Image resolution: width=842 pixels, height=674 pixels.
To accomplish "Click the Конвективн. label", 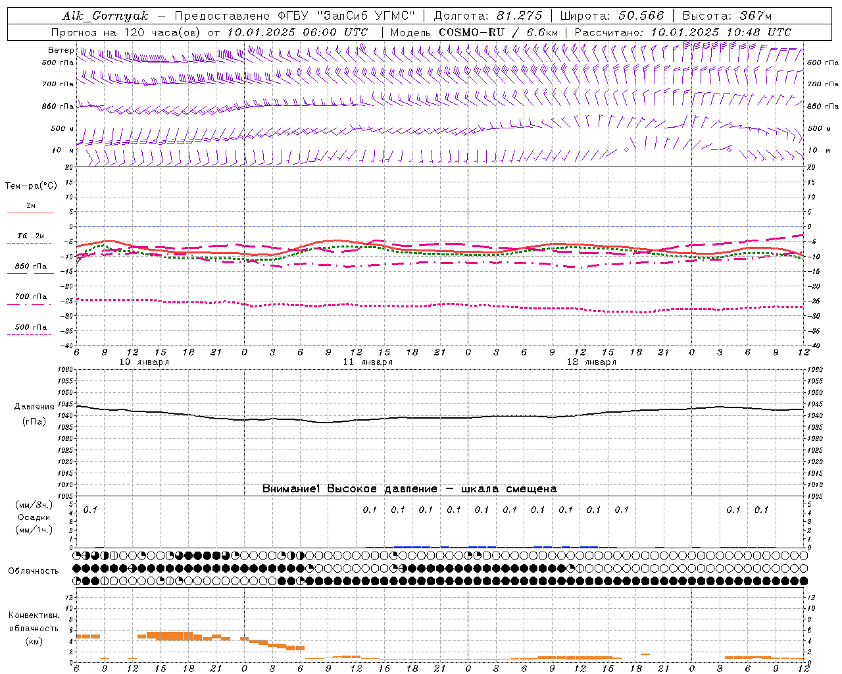I will click(34, 615).
